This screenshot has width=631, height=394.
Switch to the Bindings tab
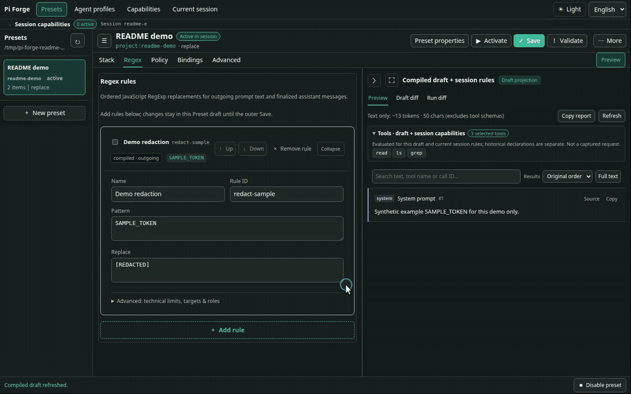tap(190, 60)
